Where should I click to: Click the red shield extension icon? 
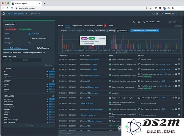tap(160, 8)
